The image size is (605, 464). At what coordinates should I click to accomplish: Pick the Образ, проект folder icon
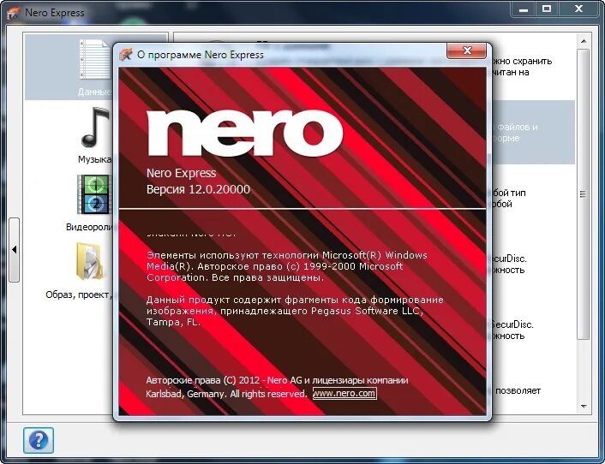(91, 261)
